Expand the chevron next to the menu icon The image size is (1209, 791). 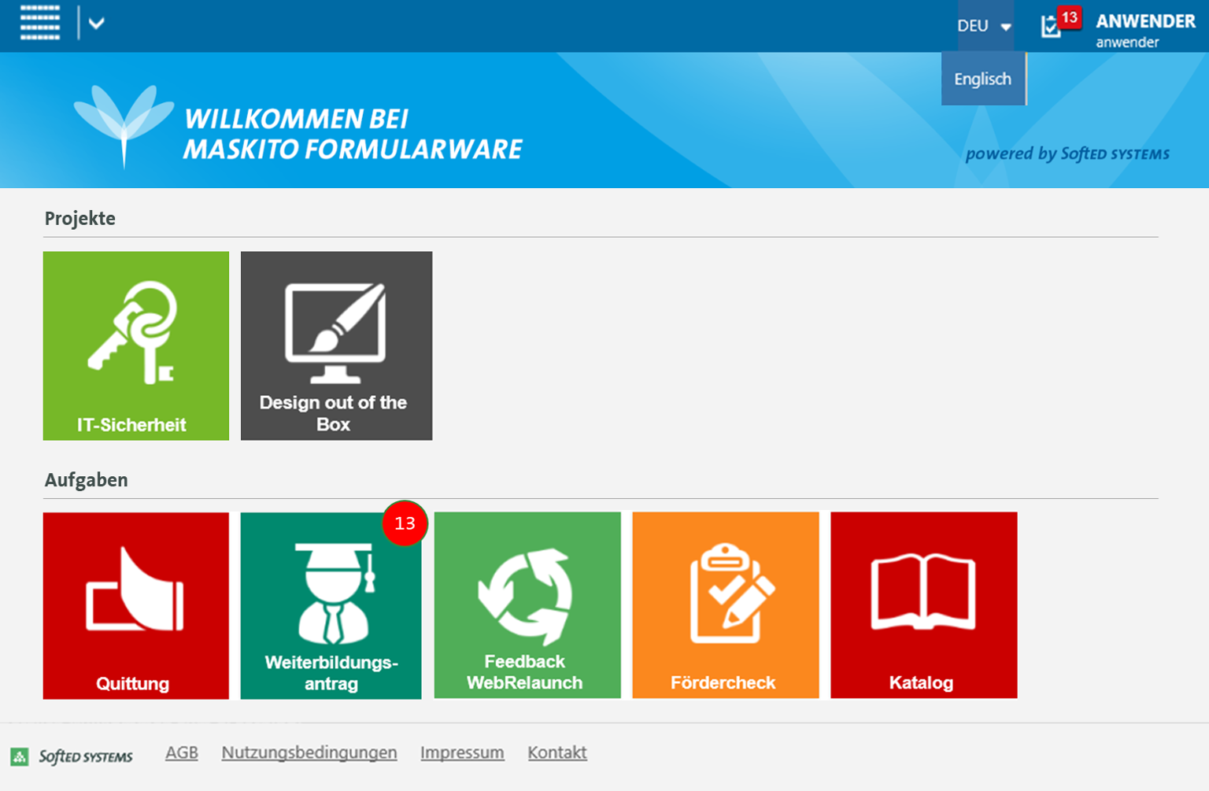tap(97, 24)
